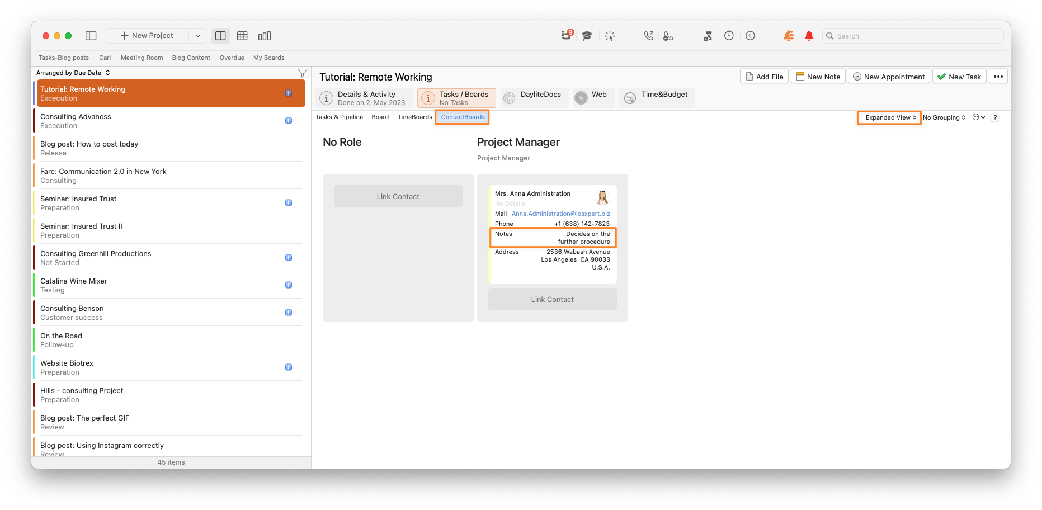
Task: Open the Web tab
Action: click(593, 98)
